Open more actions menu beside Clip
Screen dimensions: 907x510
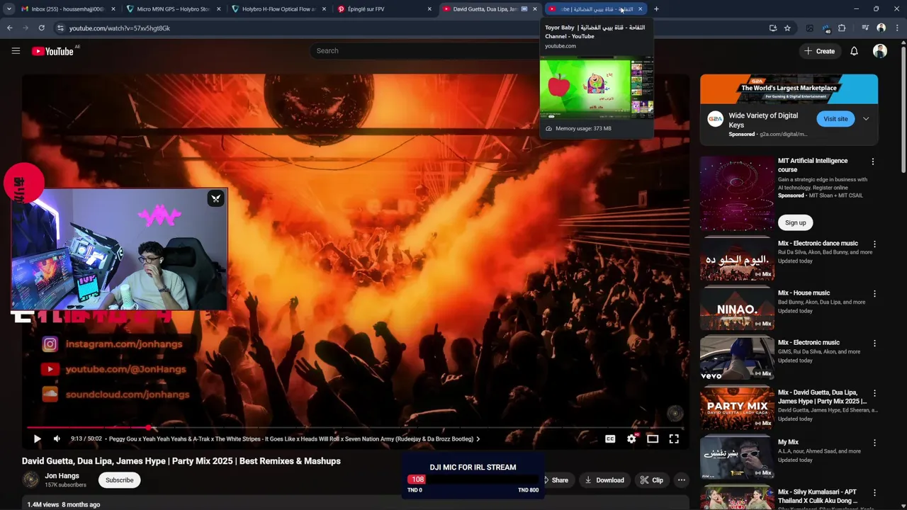[681, 480]
